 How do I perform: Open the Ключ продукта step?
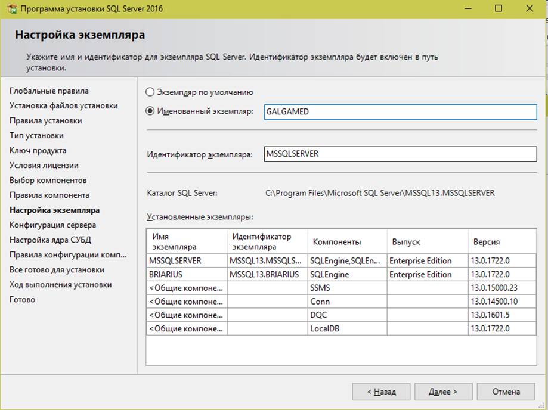[x=38, y=151]
